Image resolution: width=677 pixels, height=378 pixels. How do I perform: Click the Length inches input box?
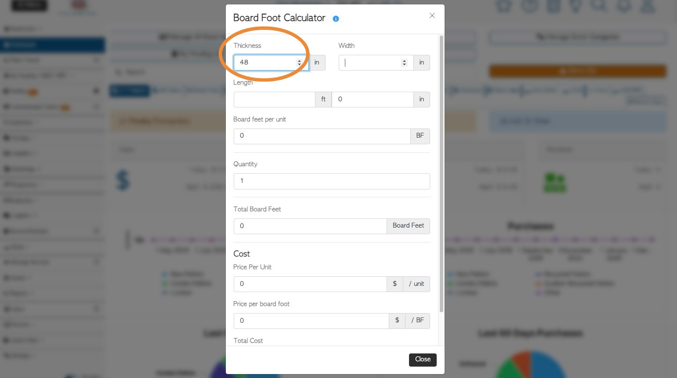pyautogui.click(x=372, y=100)
